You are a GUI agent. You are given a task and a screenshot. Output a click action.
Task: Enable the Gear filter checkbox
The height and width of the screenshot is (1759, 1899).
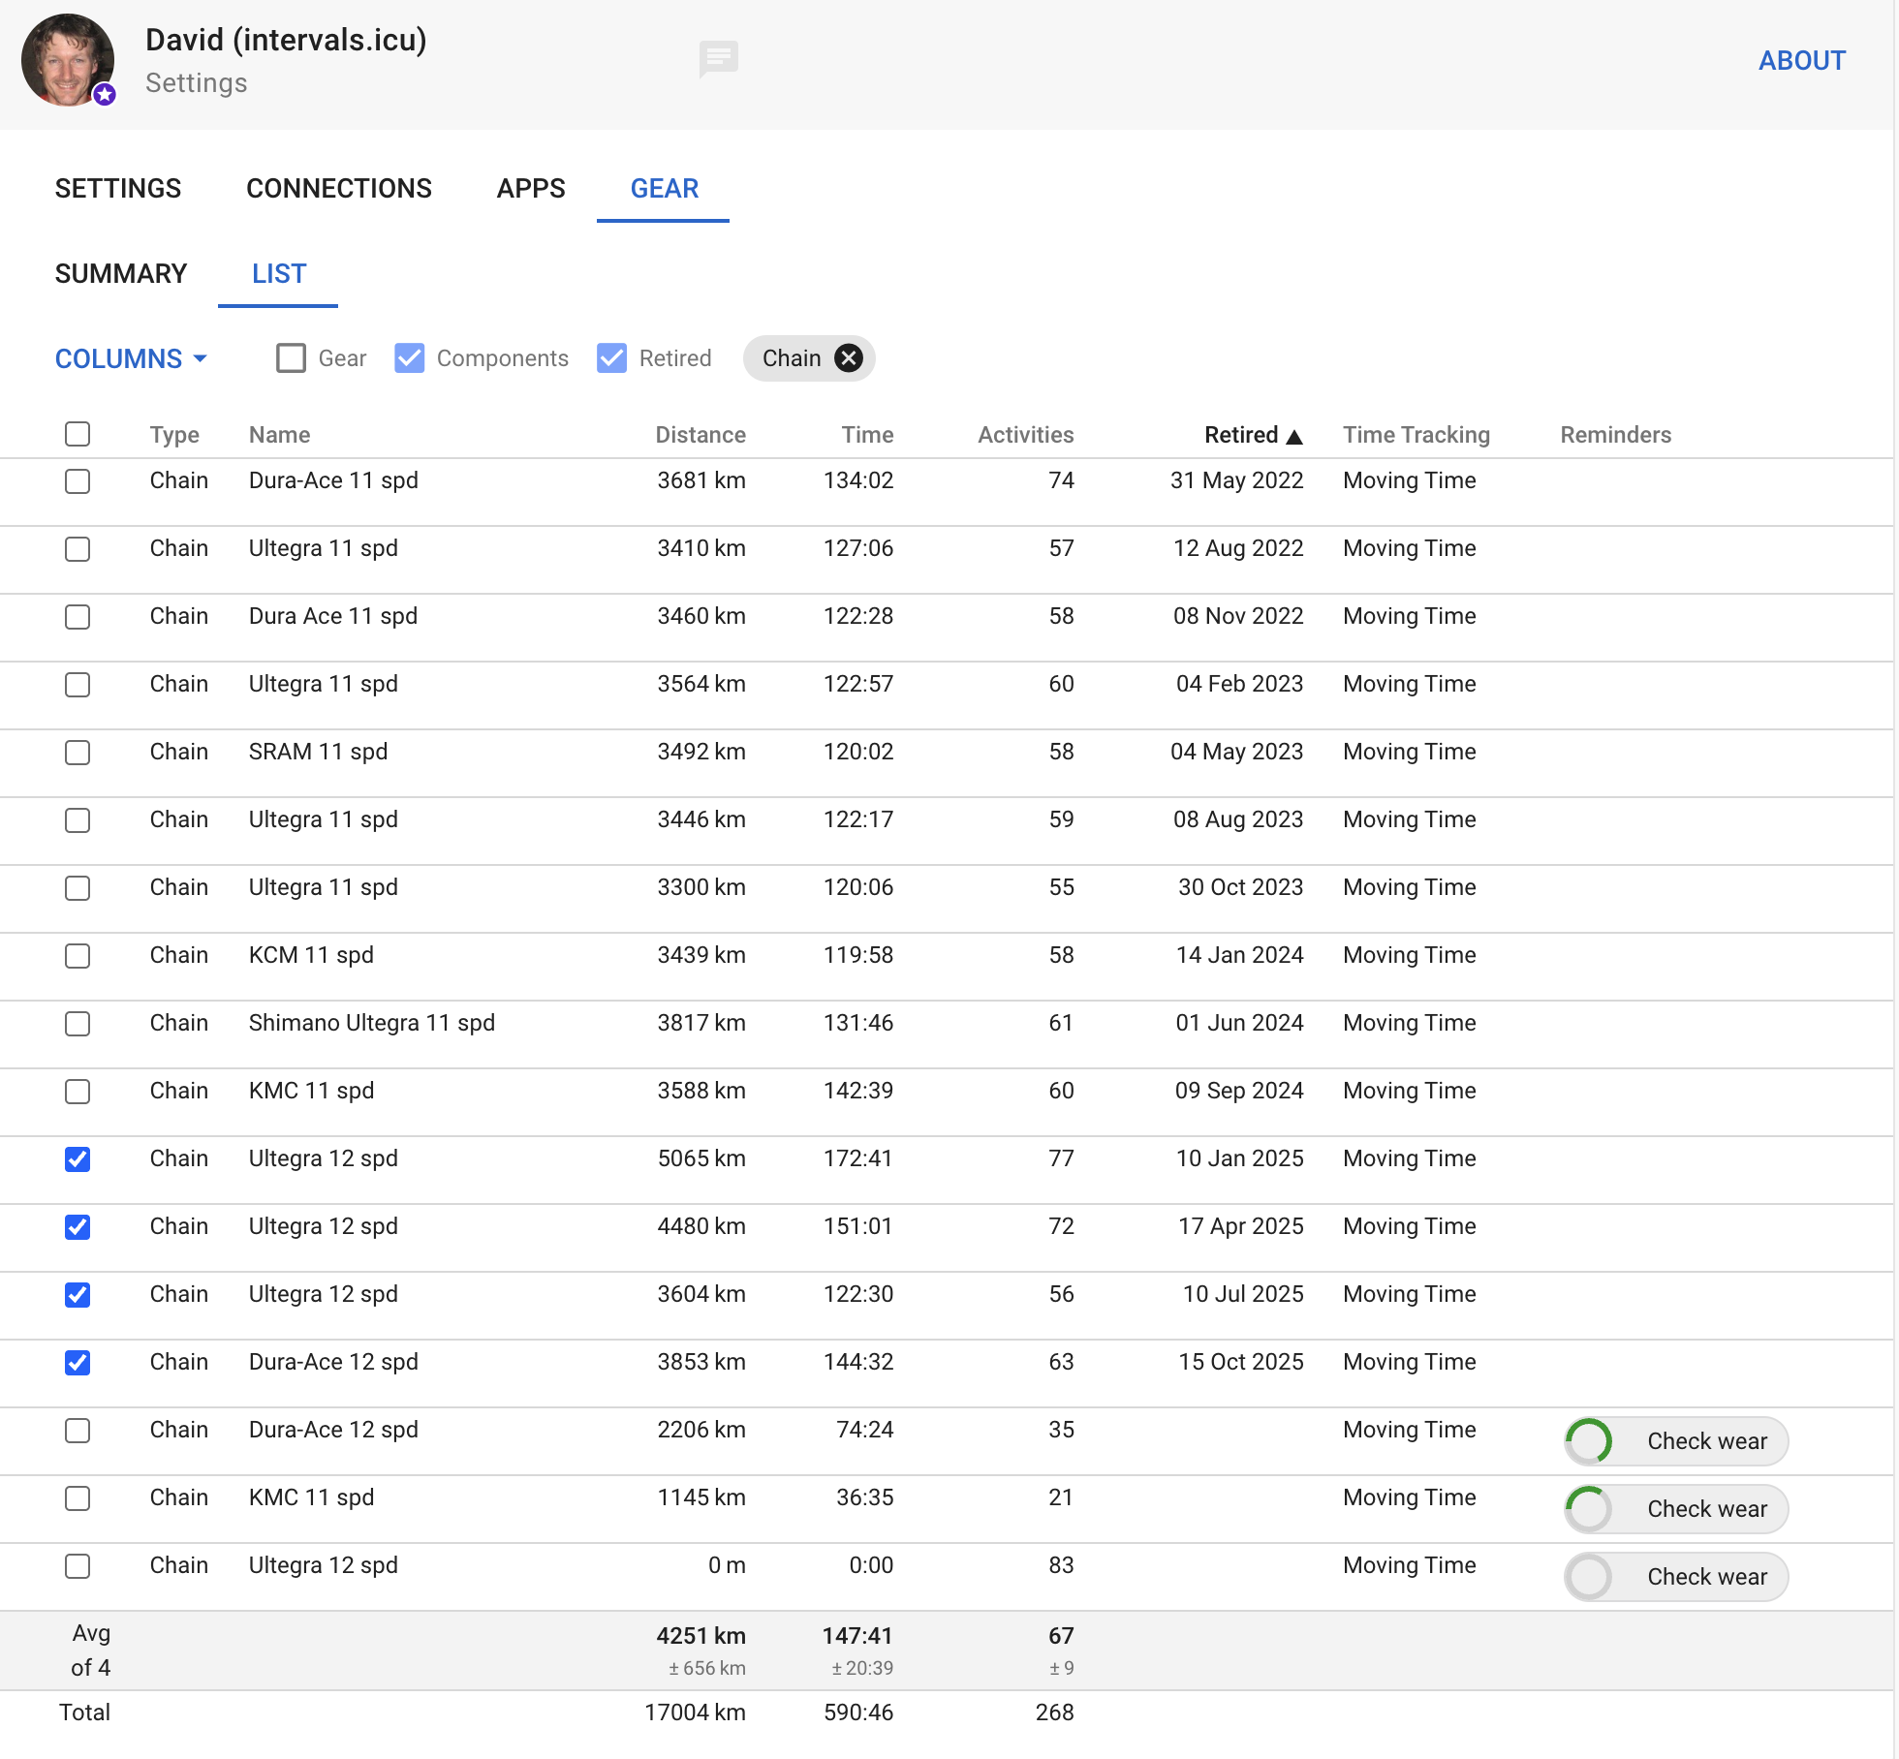tap(291, 358)
